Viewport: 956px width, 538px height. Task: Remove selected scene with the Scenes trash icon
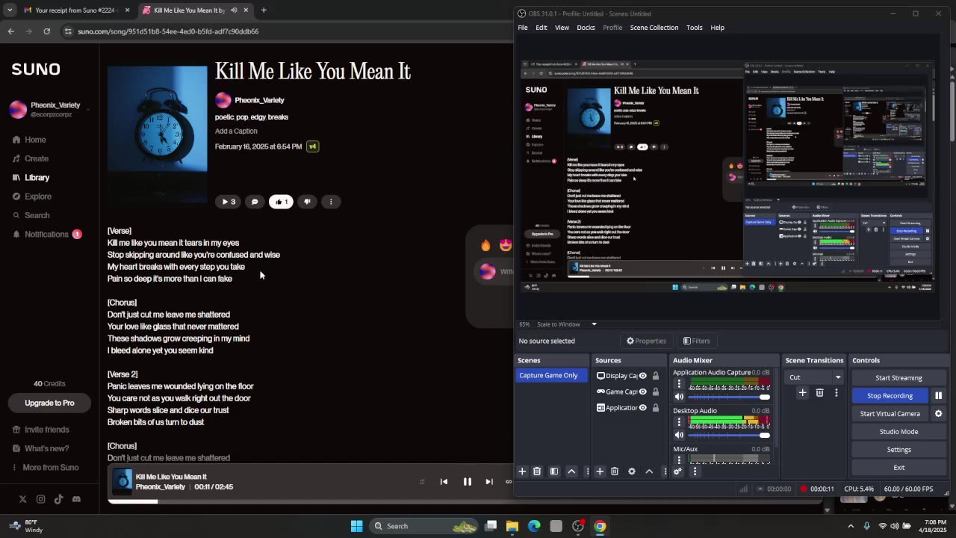point(537,471)
